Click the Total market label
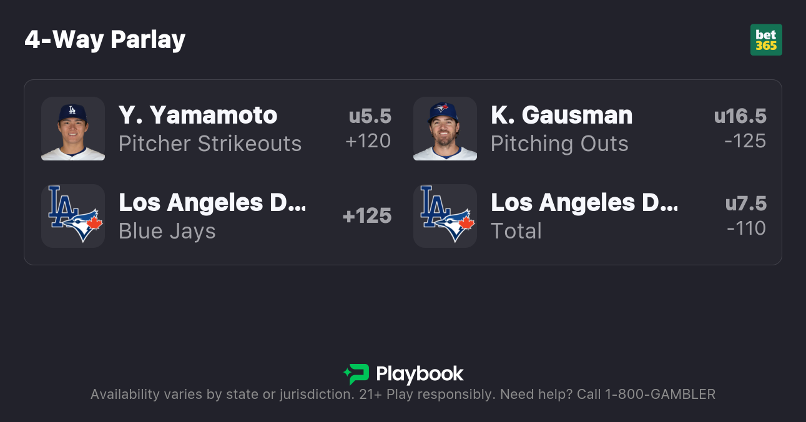 click(x=516, y=231)
